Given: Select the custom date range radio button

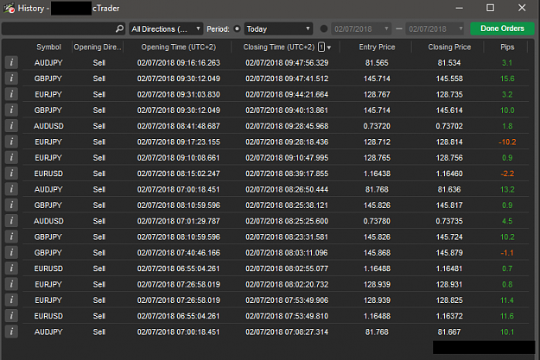Looking at the screenshot, I should [x=324, y=28].
